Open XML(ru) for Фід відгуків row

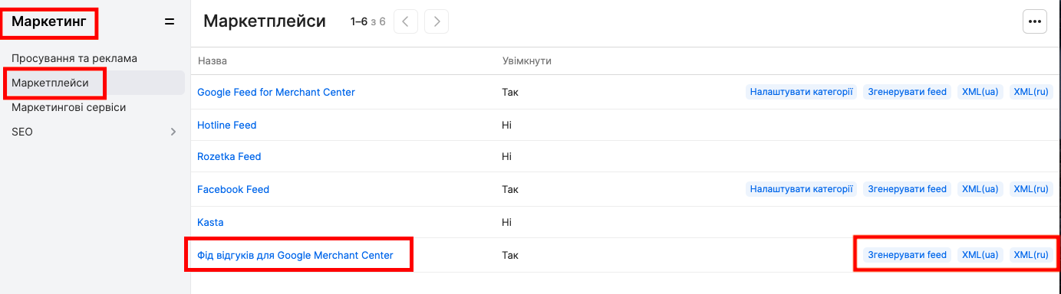coord(1030,255)
